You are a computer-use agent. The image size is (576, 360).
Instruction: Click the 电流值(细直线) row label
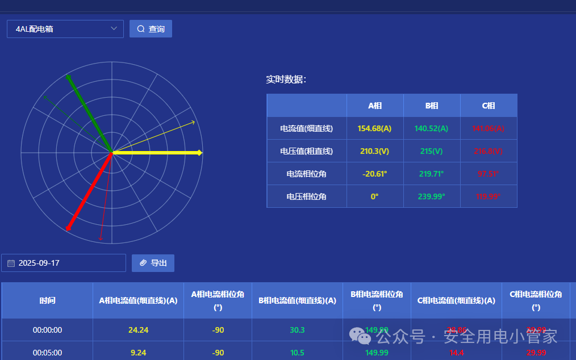[306, 128]
